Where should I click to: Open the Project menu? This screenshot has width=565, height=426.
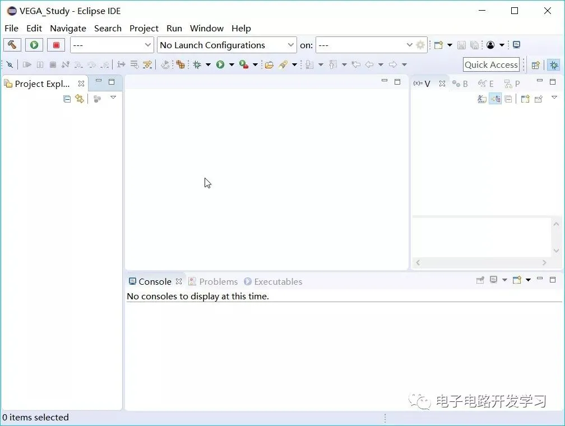[144, 29]
